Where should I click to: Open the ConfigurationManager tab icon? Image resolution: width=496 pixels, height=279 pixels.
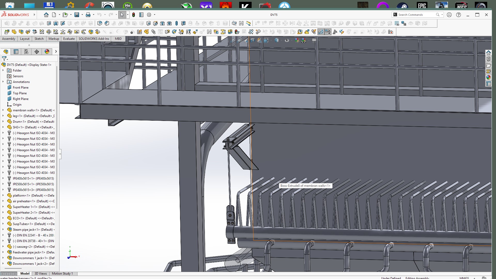click(26, 52)
